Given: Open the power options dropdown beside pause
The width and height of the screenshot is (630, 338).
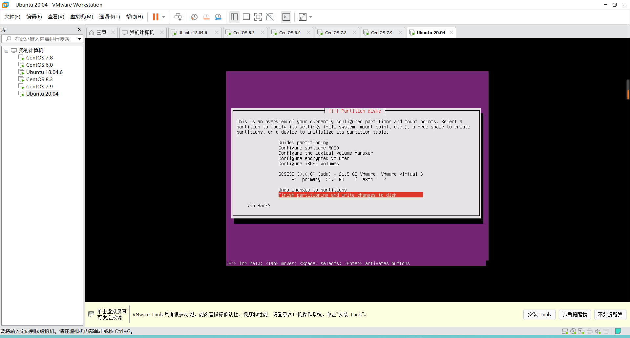Looking at the screenshot, I should pos(164,17).
